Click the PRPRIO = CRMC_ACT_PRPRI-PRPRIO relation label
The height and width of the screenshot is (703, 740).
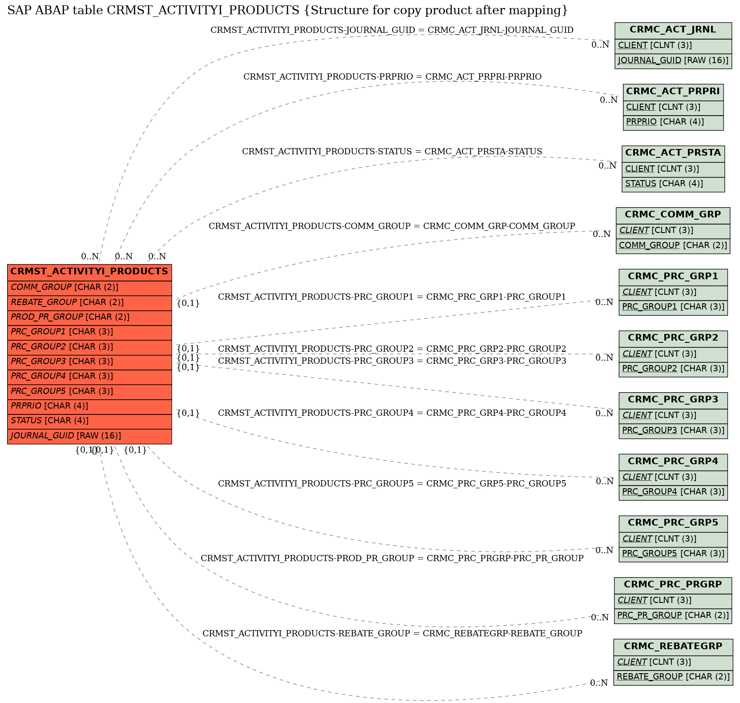tap(392, 77)
